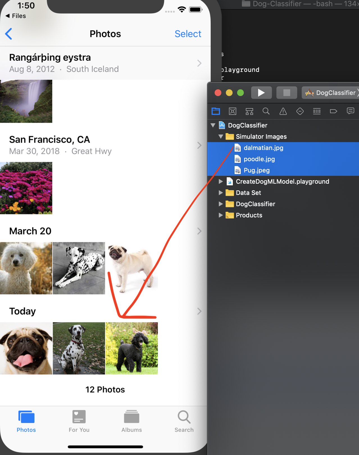Expand CreateDogMLModel.playground disclosure triangle
Screen dimensions: 359x455
pos(221,181)
